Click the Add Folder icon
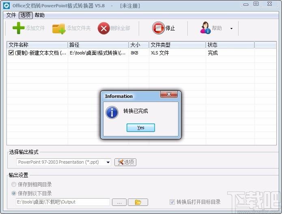The height and width of the screenshot is (214, 282). click(x=58, y=28)
